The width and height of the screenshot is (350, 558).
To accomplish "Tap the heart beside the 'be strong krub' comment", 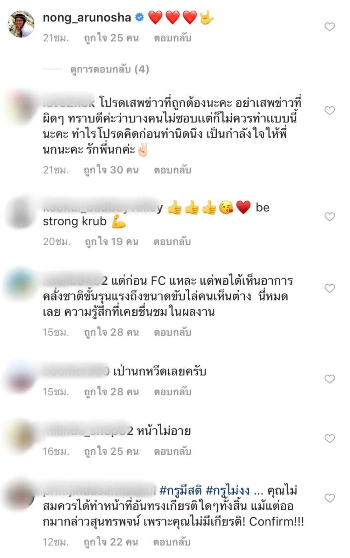I will click(x=329, y=217).
